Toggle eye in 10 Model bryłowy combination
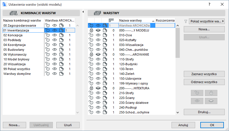The image size is (229, 131). (x=54, y=59)
